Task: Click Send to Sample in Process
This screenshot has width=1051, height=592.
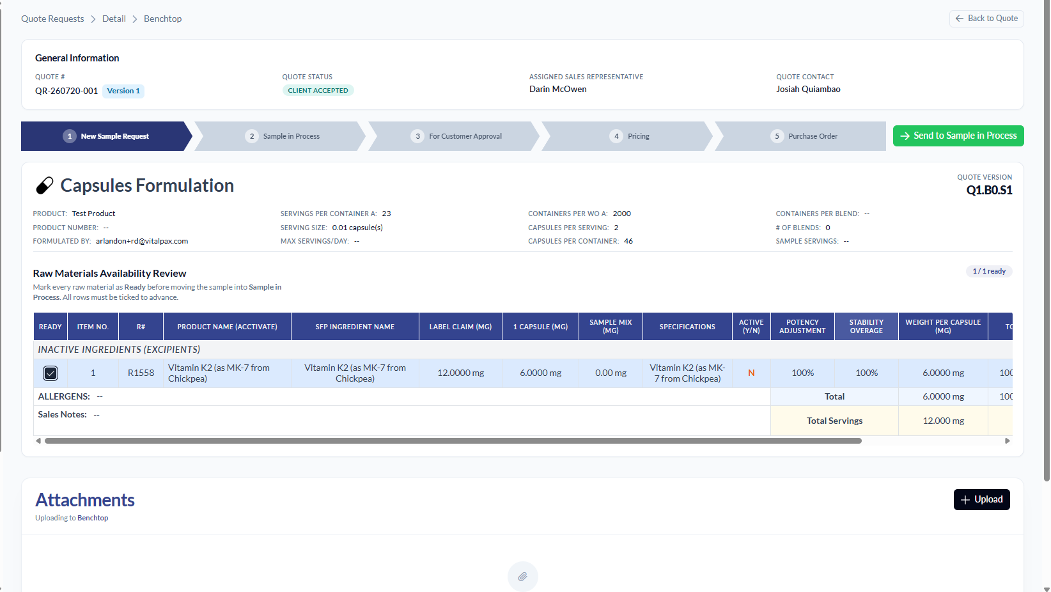Action: click(958, 136)
